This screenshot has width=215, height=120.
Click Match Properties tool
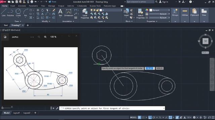coord(140,14)
